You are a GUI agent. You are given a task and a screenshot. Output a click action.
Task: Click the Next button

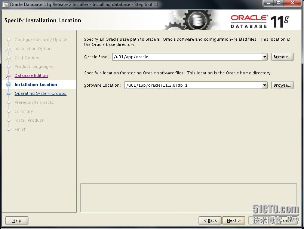pos(234,220)
